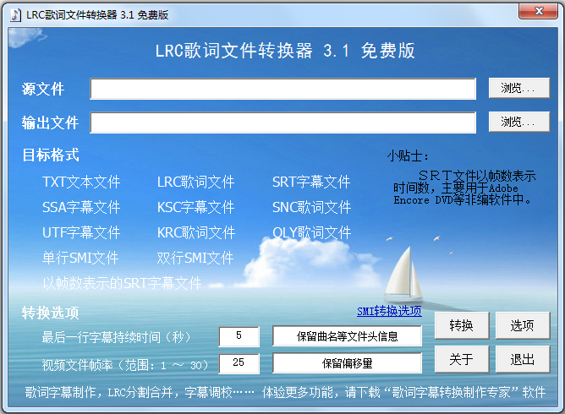Click the last subtitle duration field
The height and width of the screenshot is (414, 565).
(x=239, y=336)
